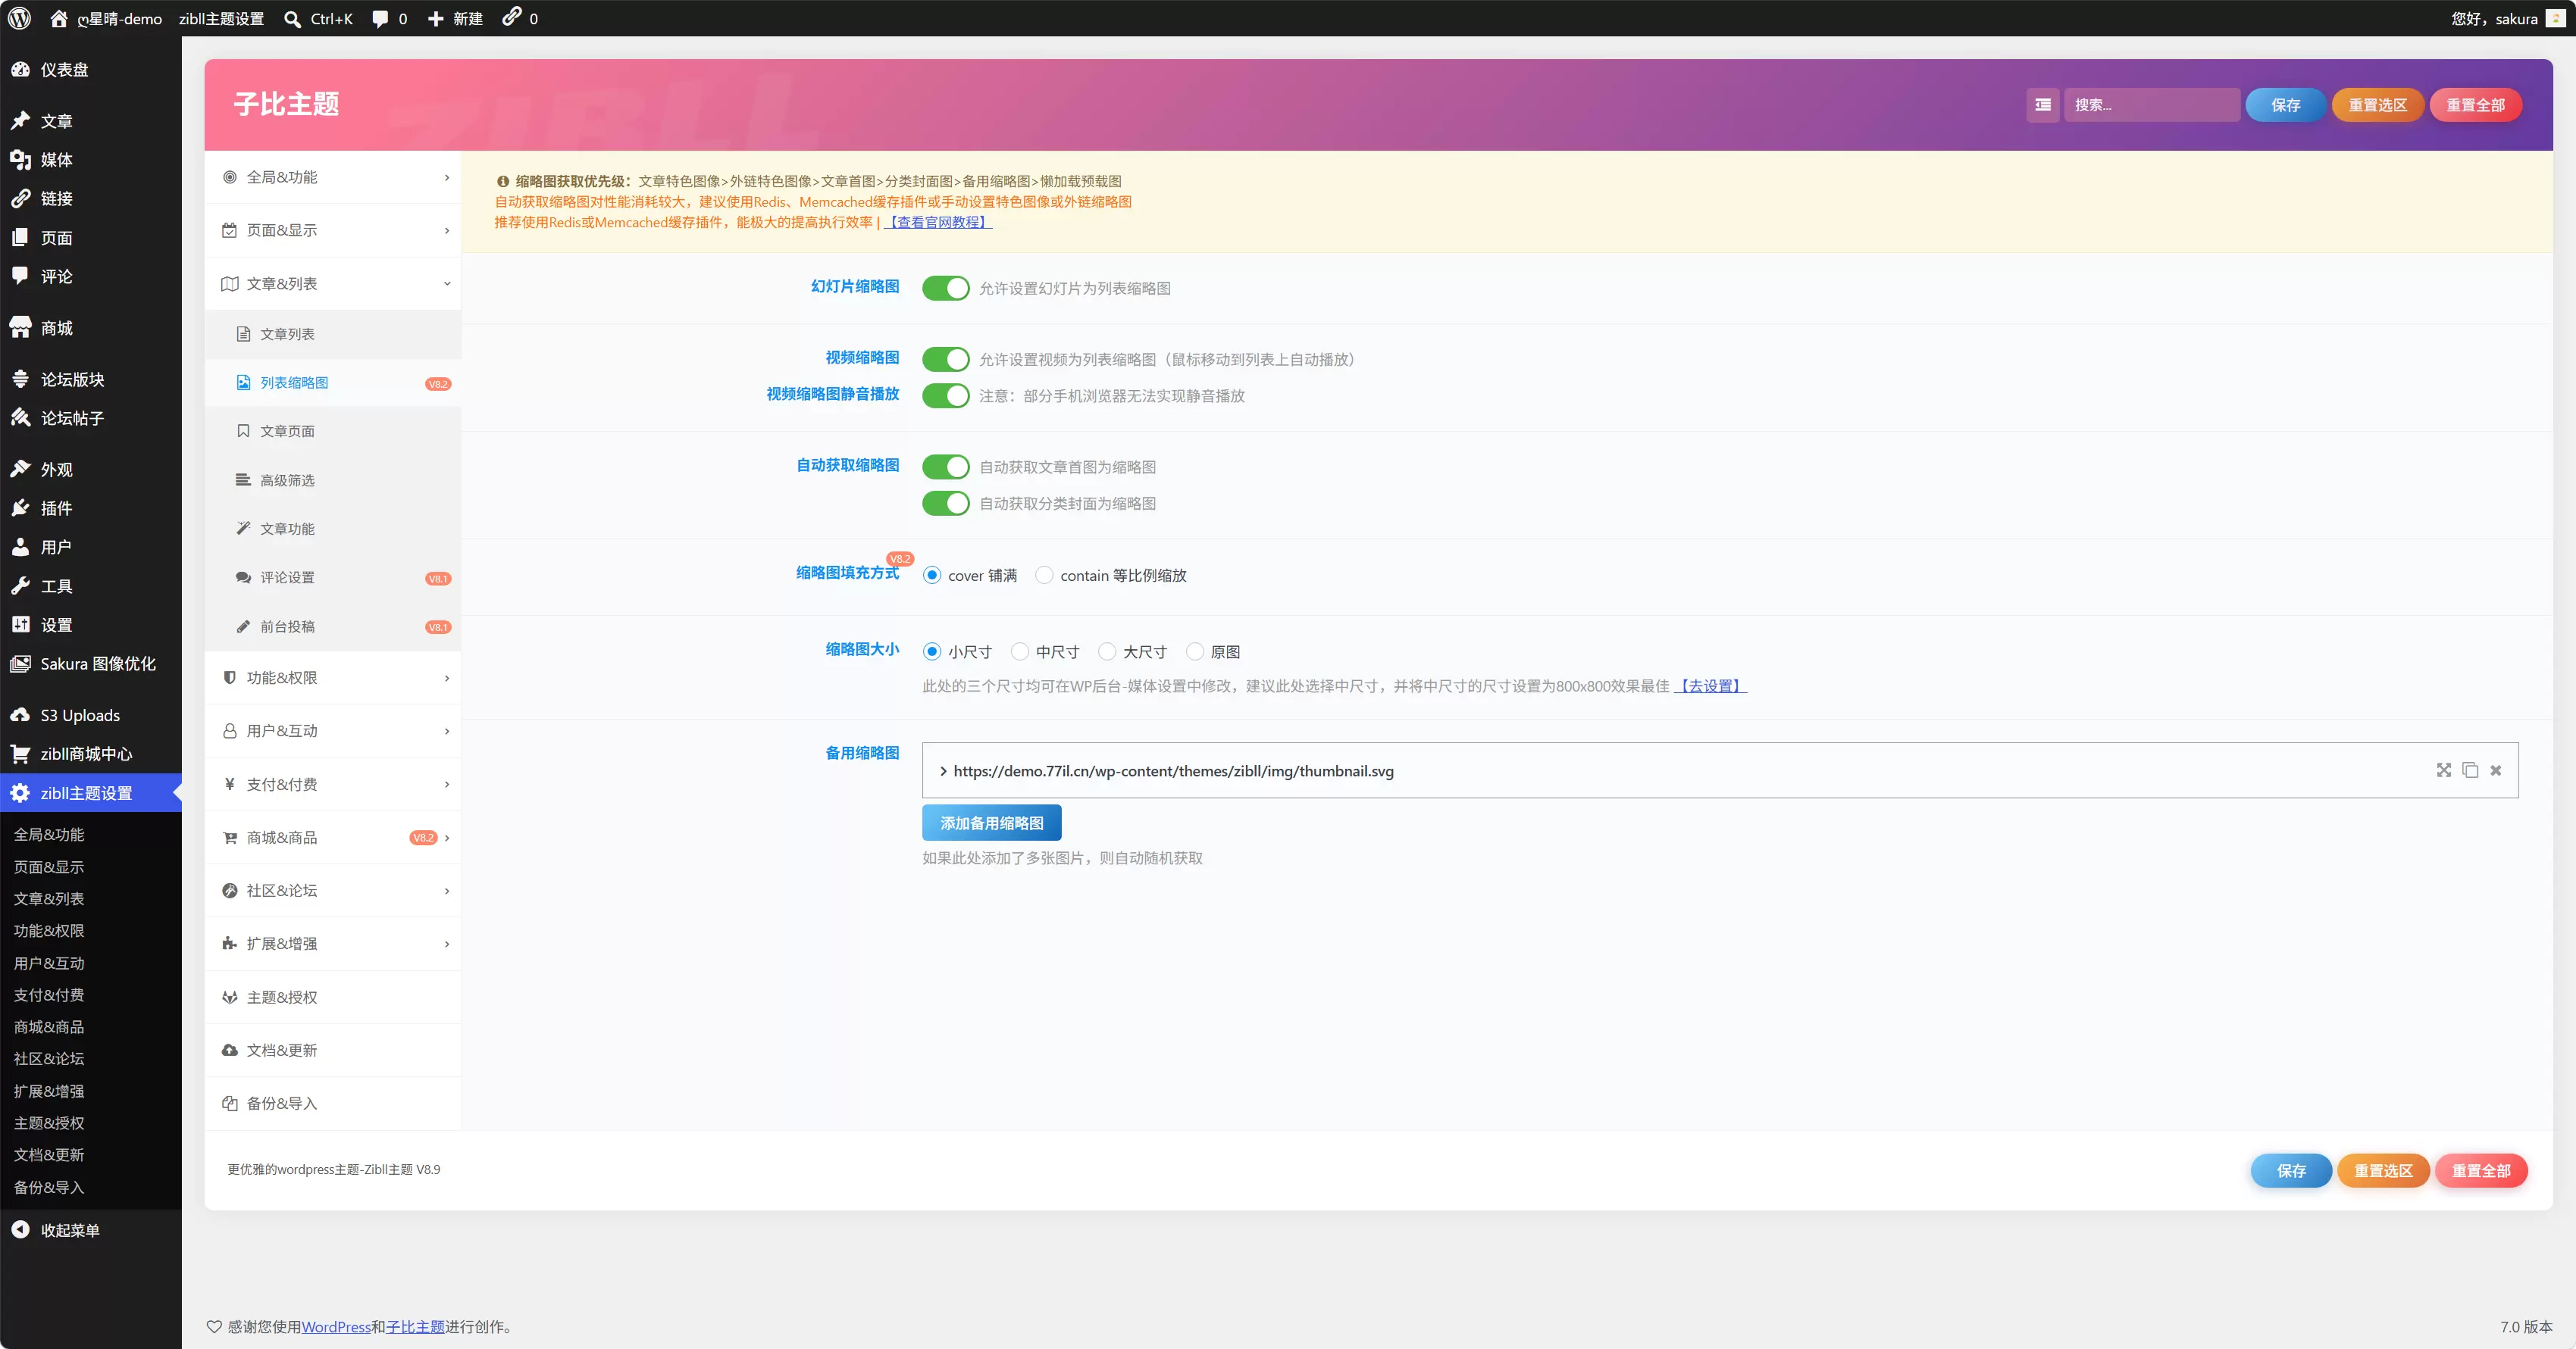Collapse the menu with 收起菜单 icon
2576x1349 pixels.
point(20,1230)
